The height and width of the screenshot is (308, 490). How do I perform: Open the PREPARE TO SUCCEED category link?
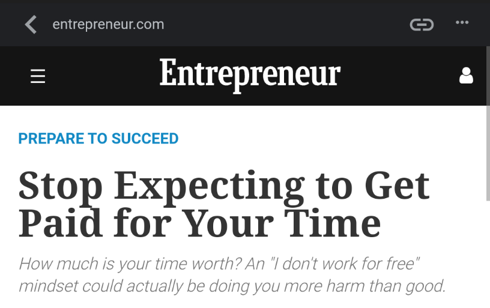tap(98, 139)
